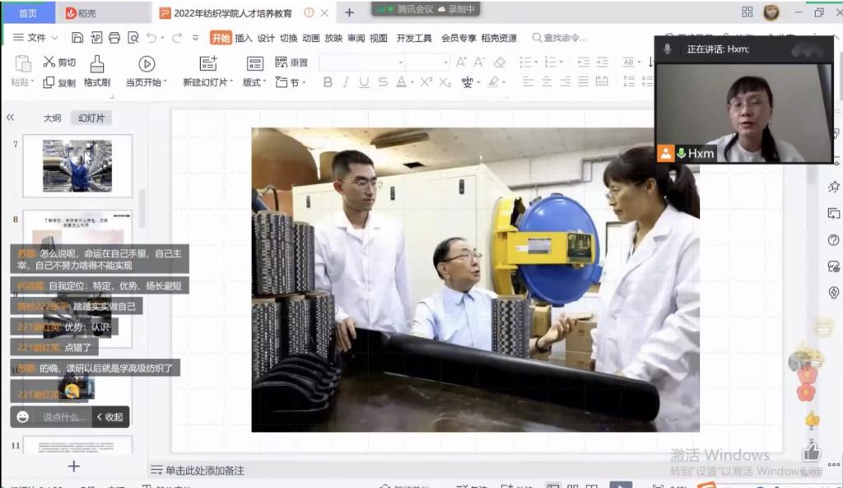
Task: Expand the Layout (版式) dropdown
Action: [254, 82]
